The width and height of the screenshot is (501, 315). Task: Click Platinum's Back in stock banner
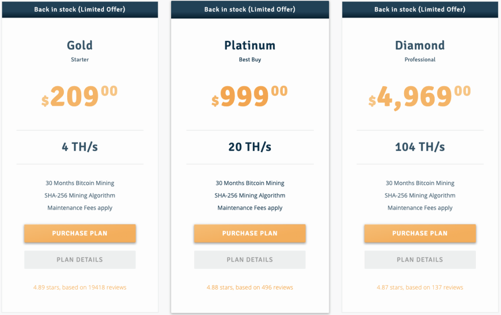tap(250, 9)
